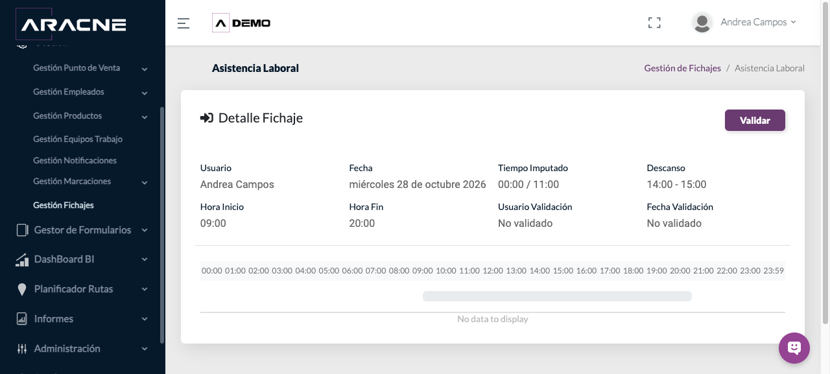Viewport: 830px width, 374px height.
Task: Expand Gestión Empleados chevron
Action: click(145, 93)
